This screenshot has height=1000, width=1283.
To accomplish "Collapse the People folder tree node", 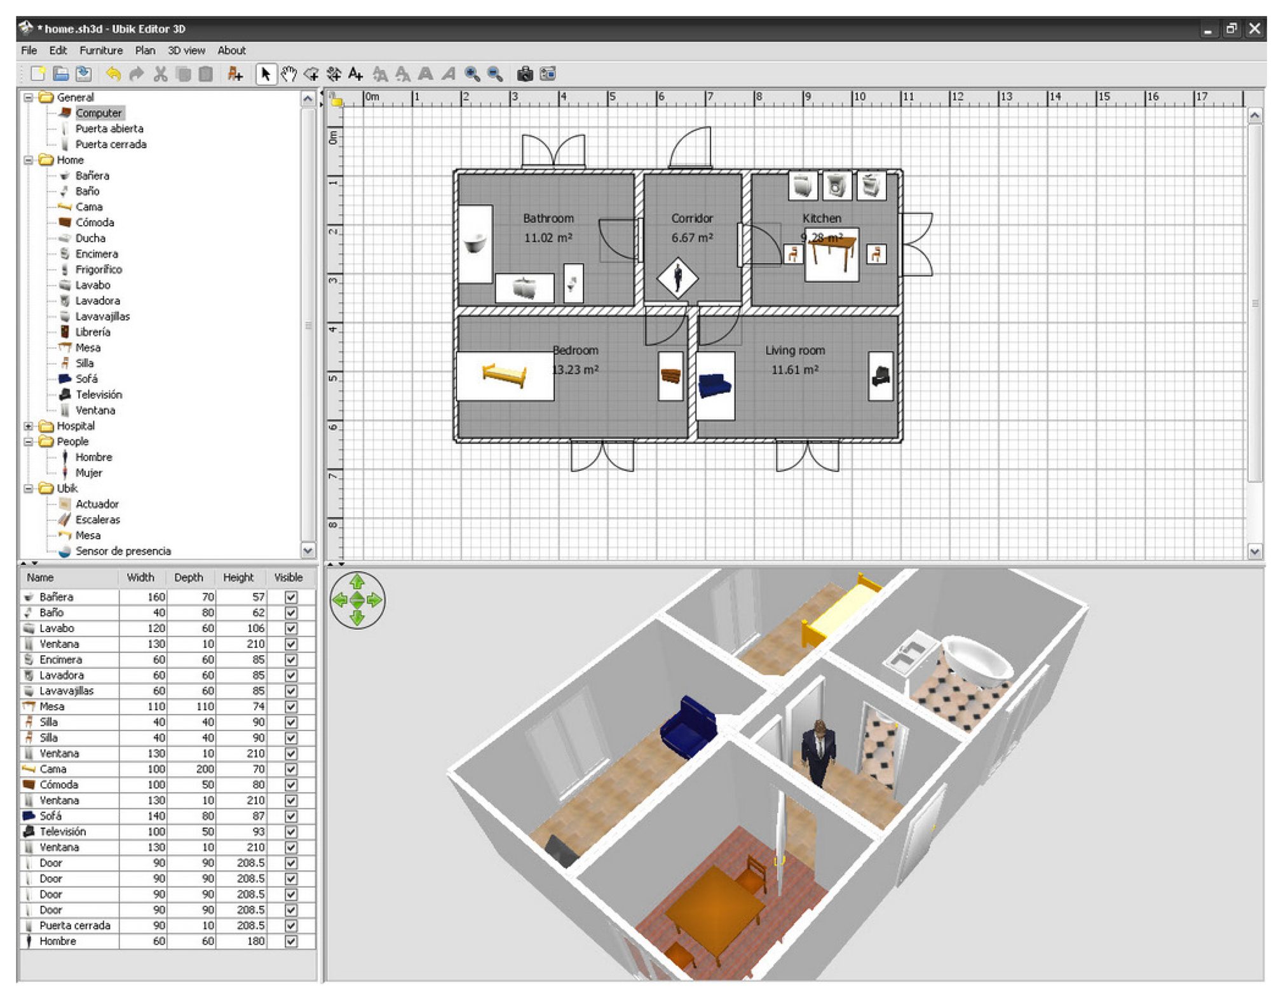I will pos(29,442).
